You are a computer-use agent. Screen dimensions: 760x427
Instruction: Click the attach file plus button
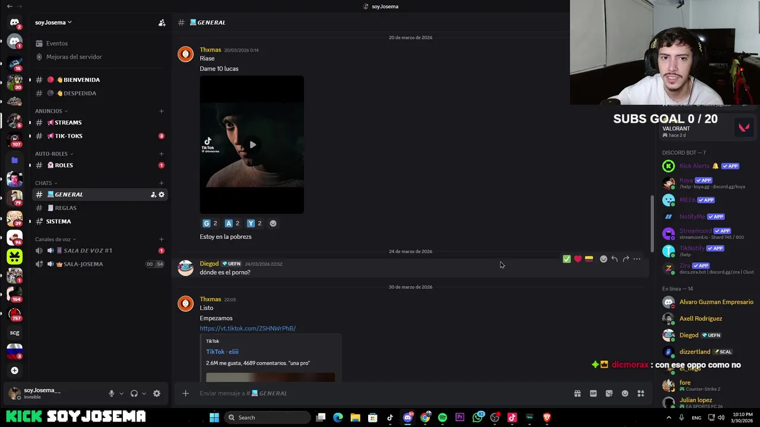[x=185, y=393]
